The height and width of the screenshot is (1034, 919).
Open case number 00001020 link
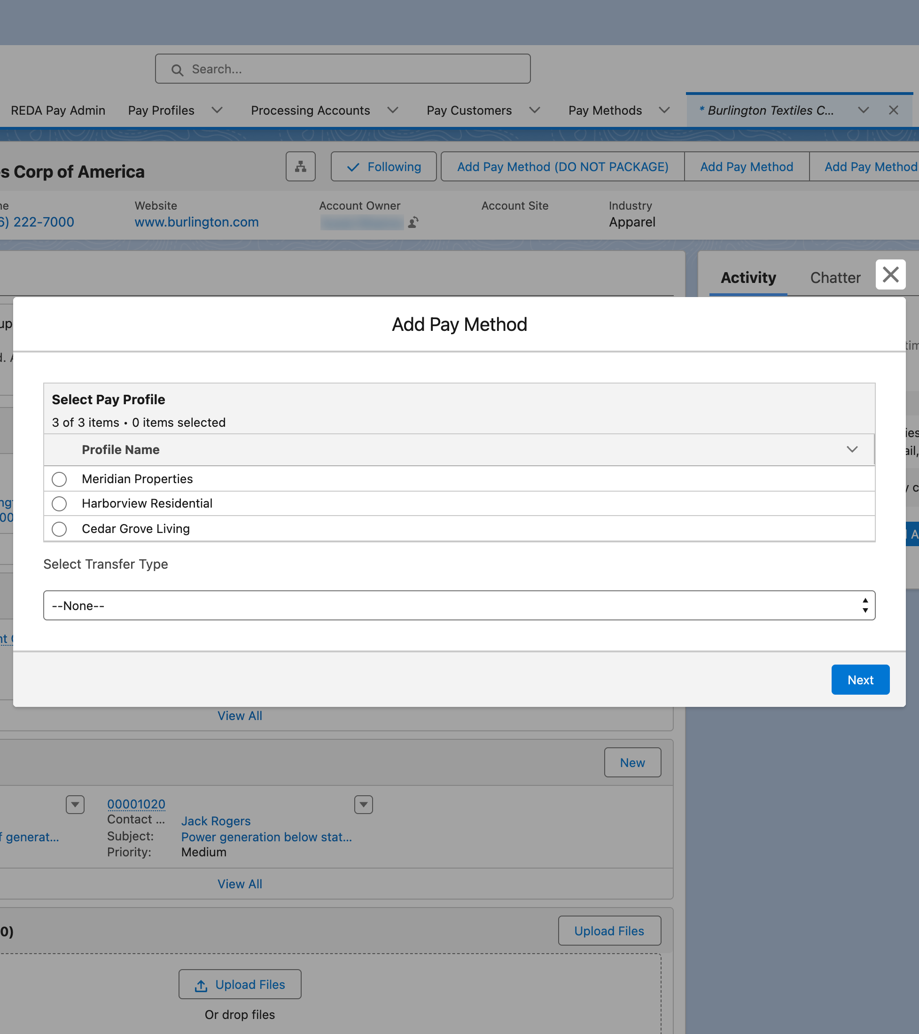click(x=136, y=804)
